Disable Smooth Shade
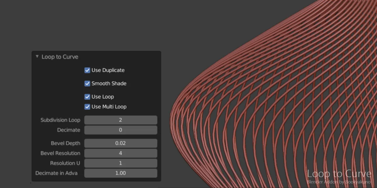377x188 pixels. (87, 83)
